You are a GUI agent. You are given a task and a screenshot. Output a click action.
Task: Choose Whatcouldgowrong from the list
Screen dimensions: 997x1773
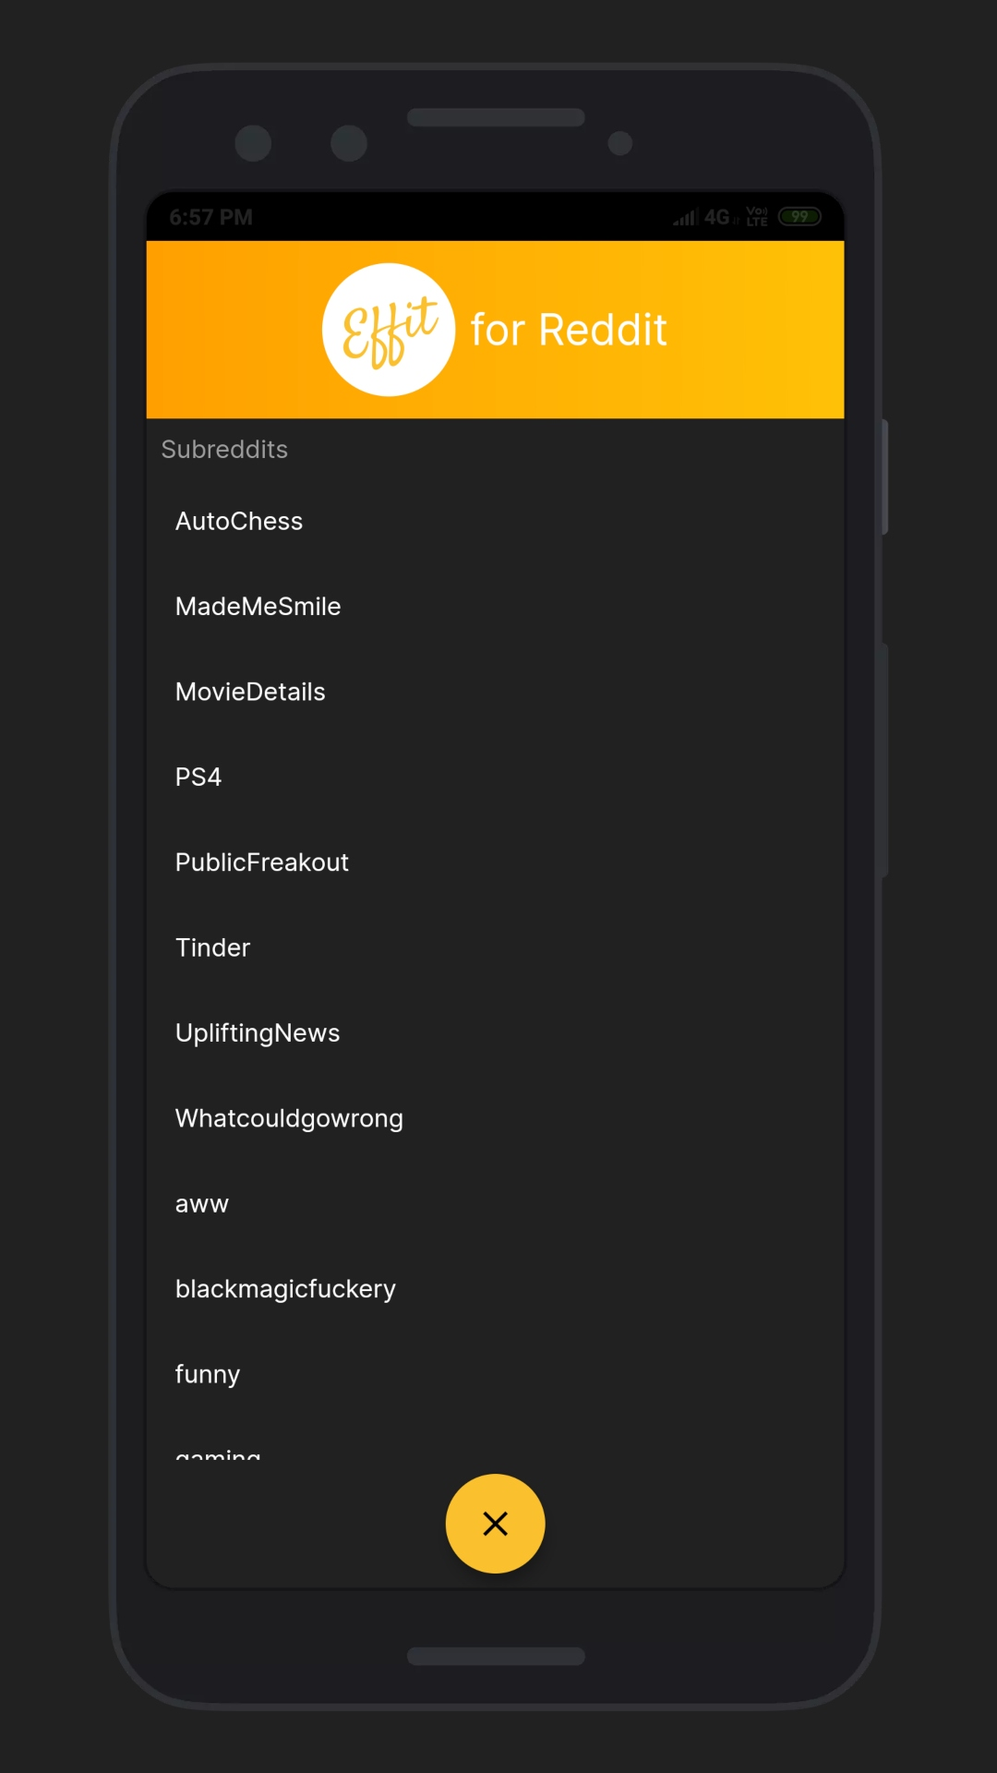[495, 1118]
